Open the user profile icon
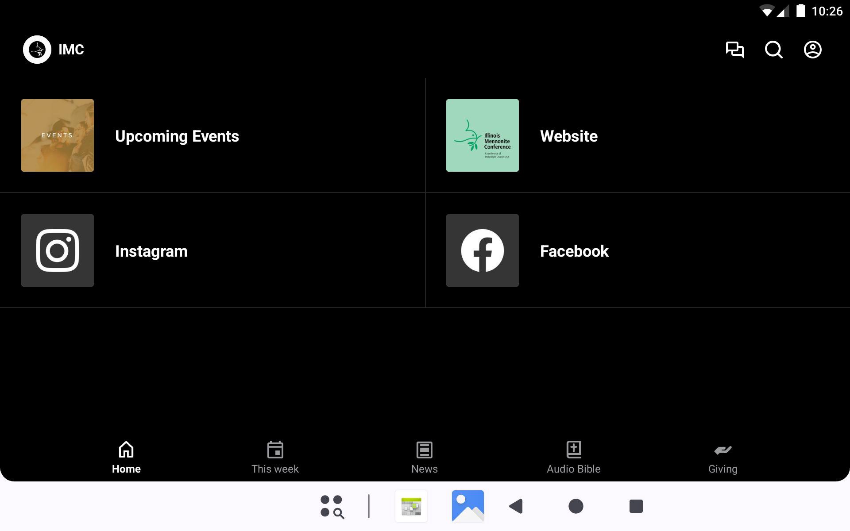Viewport: 850px width, 531px height. (812, 50)
